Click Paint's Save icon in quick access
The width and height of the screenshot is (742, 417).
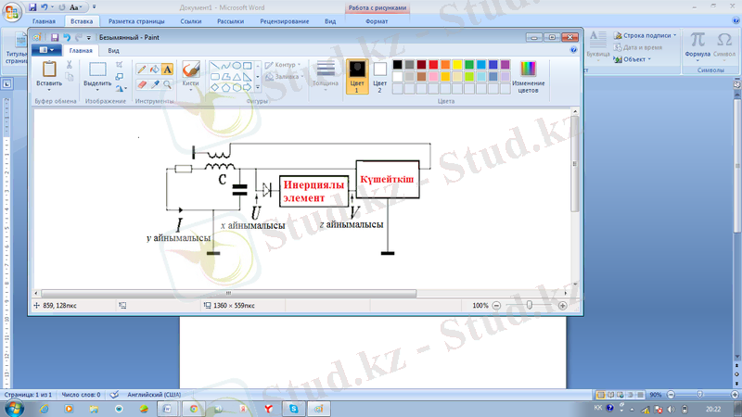tap(55, 37)
